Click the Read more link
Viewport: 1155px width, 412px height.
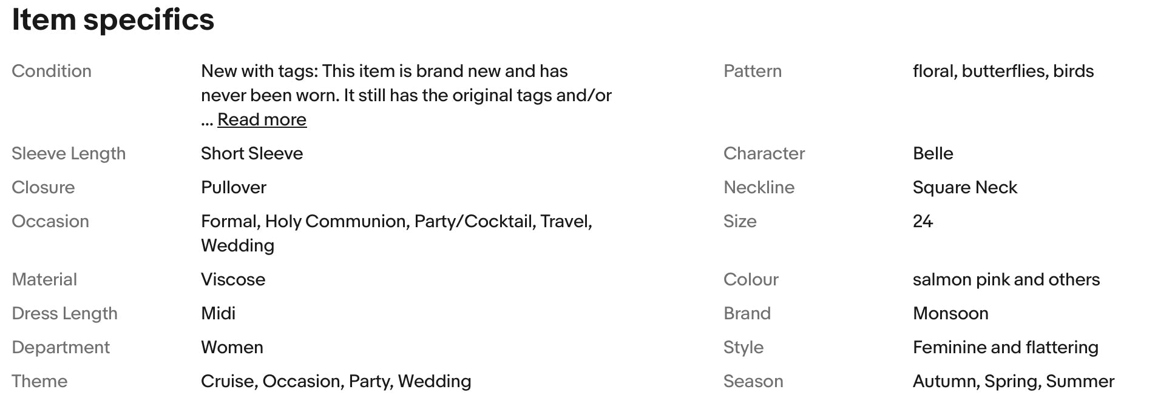262,120
